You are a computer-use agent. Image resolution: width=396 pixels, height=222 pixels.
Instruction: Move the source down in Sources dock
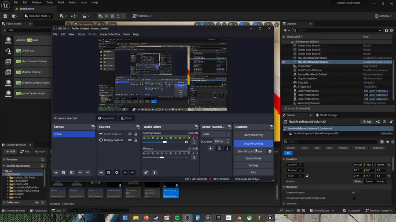tap(132, 172)
